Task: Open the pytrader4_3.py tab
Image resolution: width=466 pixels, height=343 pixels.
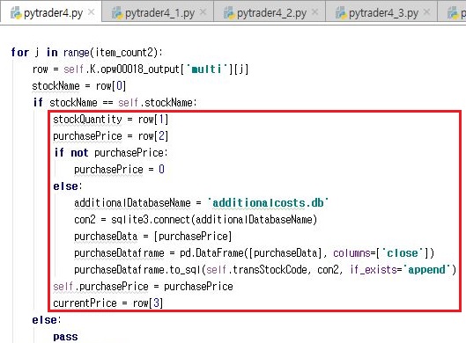Action: point(381,12)
